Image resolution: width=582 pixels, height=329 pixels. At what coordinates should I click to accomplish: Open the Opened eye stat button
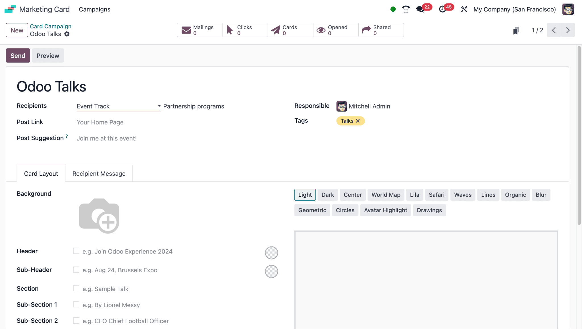tap(336, 30)
